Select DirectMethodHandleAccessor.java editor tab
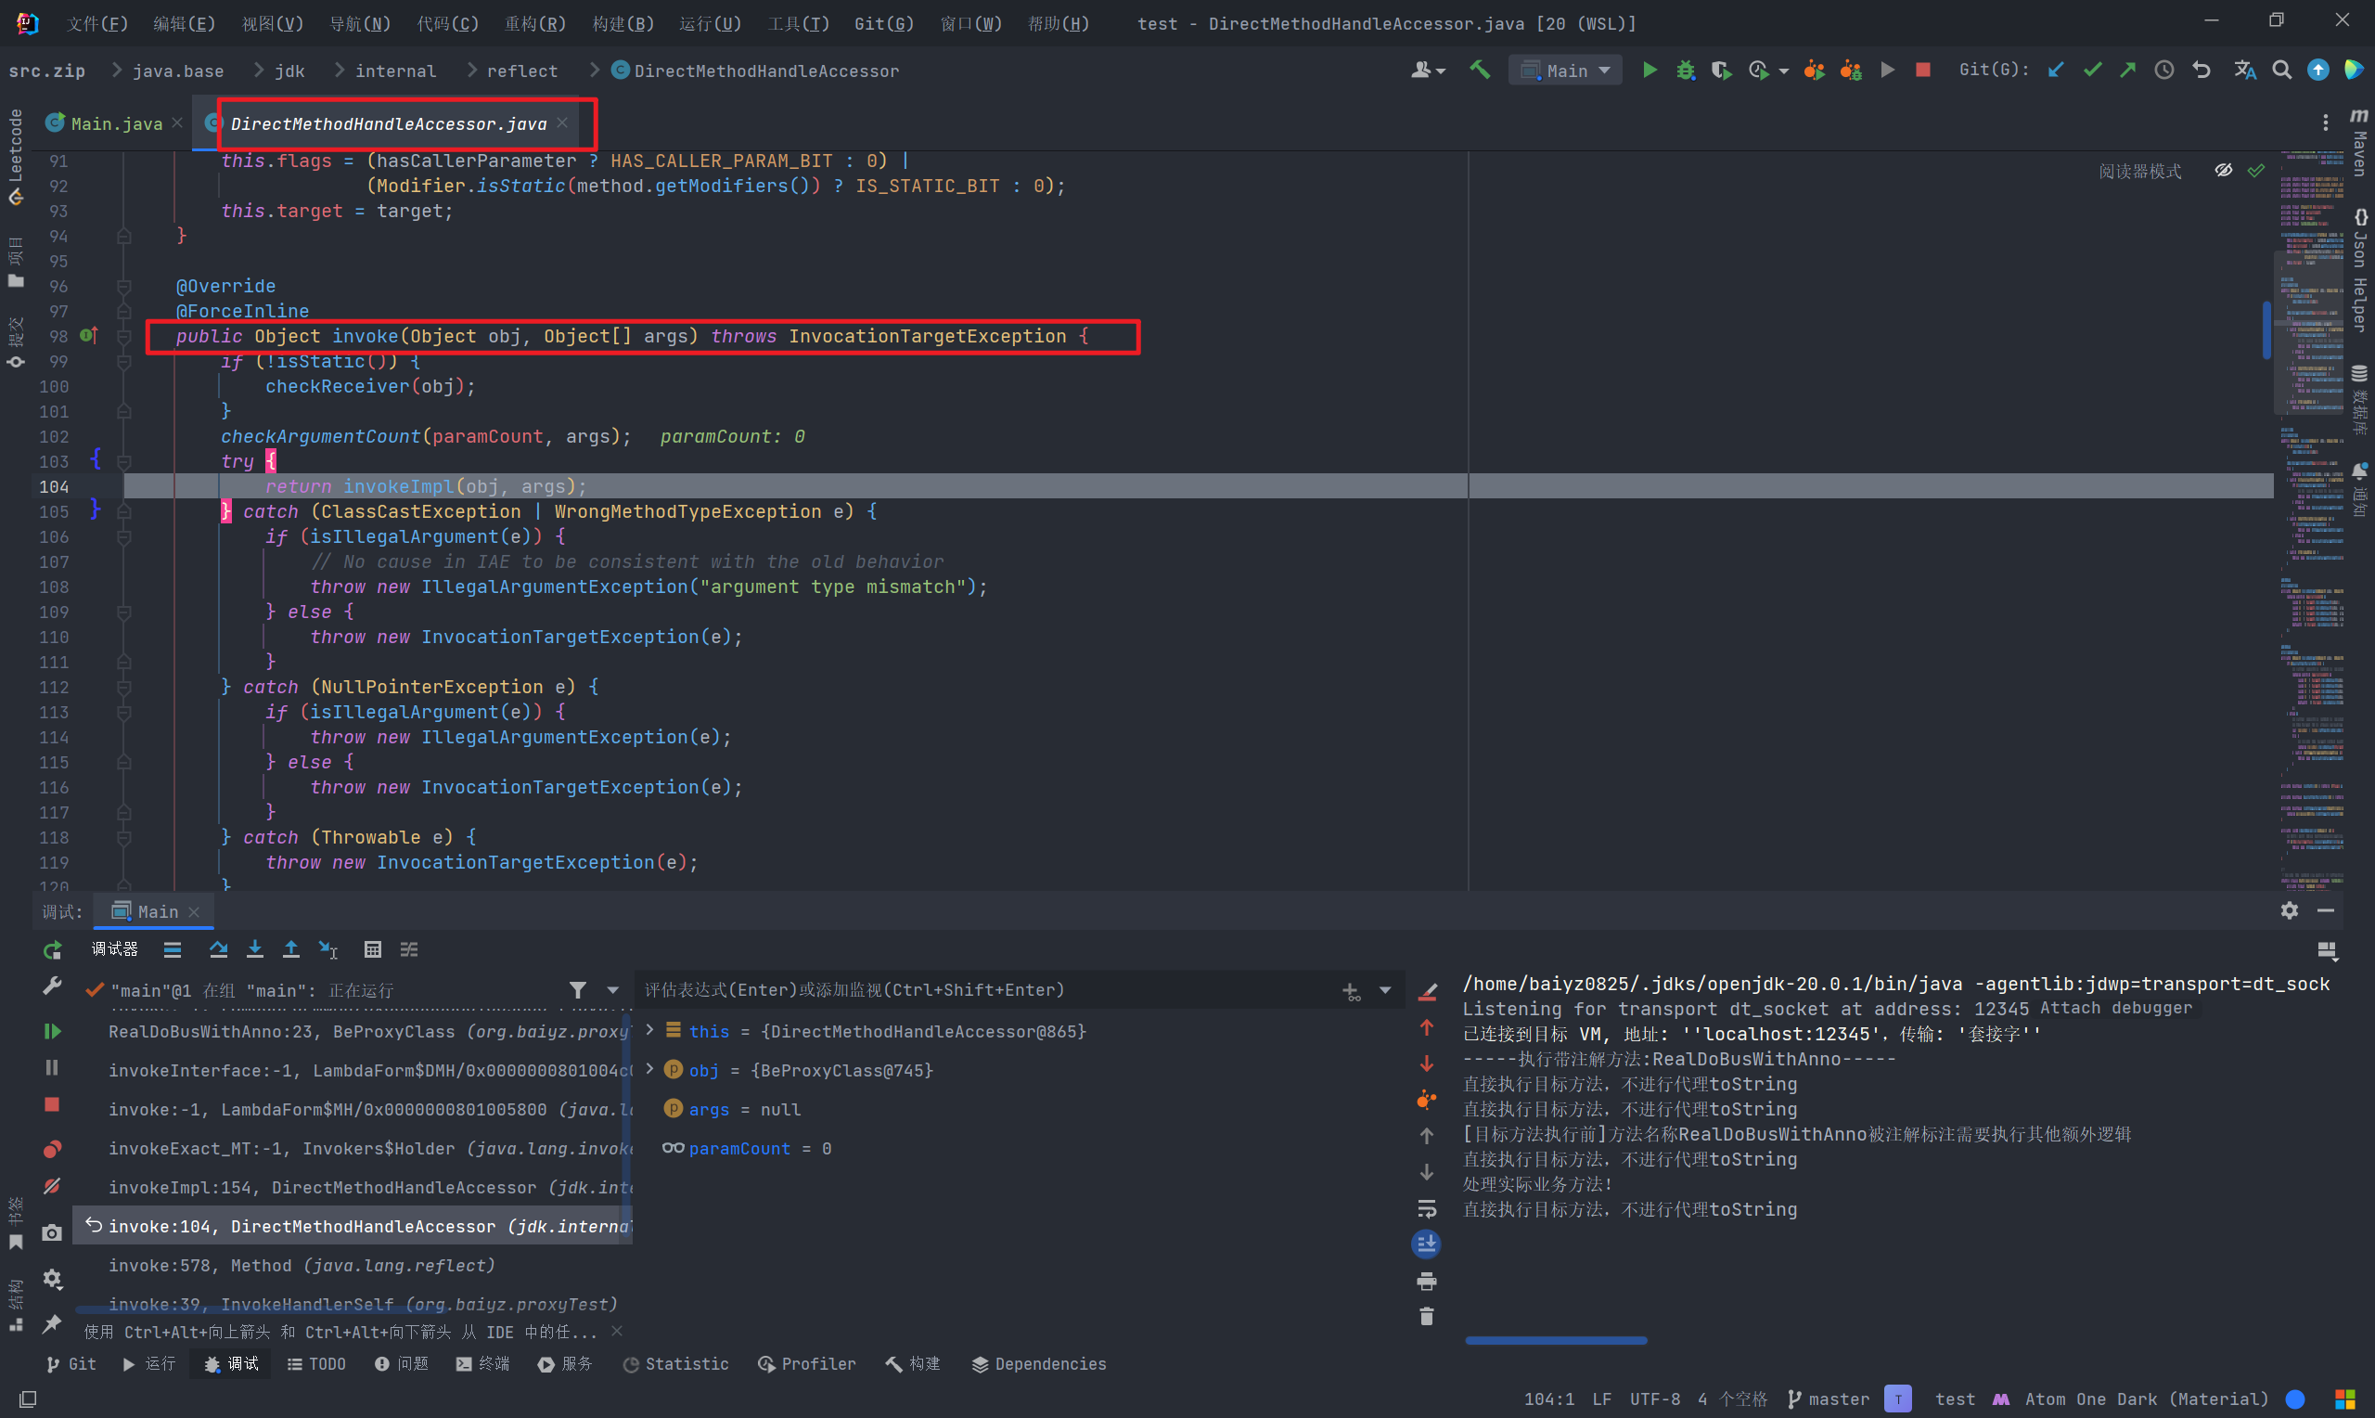Screen dimensions: 2375x1418 click(389, 123)
